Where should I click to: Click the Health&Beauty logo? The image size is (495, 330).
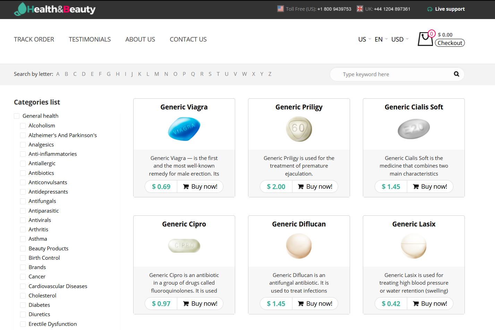(x=55, y=9)
